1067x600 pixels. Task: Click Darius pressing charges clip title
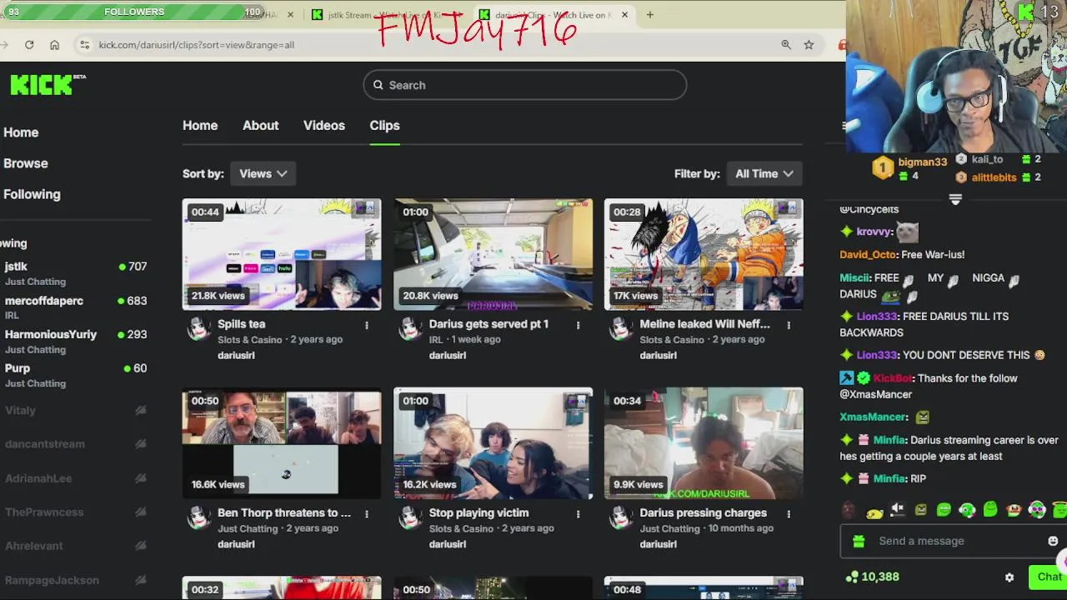coord(703,512)
